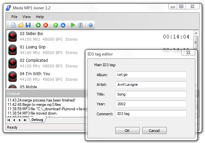Viewport: 205px width, 143px height.
Task: Maximize the Meda MP3 Joiner window
Action: click(x=181, y=7)
